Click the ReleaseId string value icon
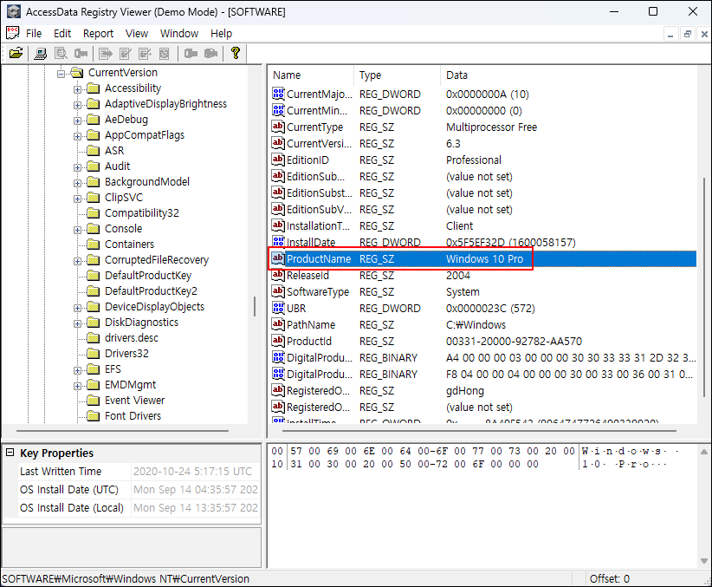 (x=278, y=275)
